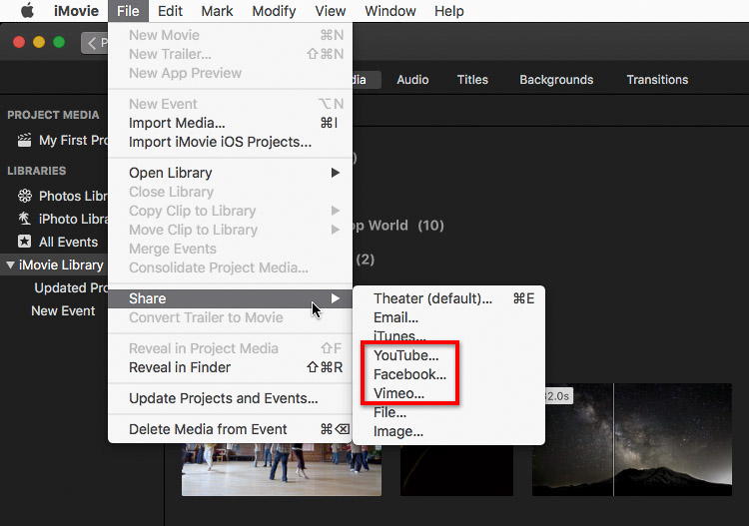This screenshot has height=526, width=749.
Task: Switch to the Transitions tab
Action: click(657, 80)
